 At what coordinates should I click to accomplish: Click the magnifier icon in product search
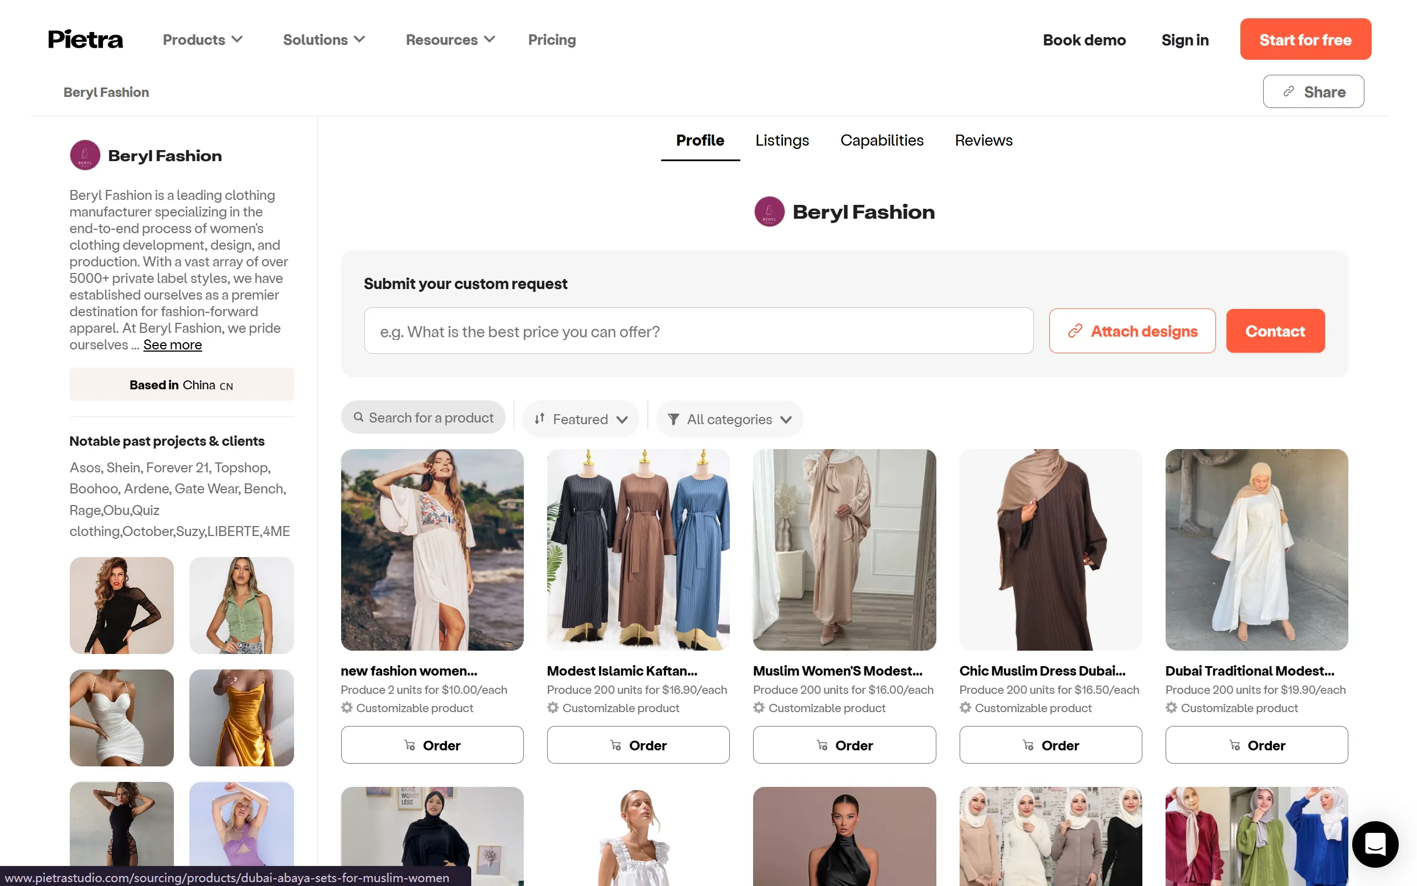click(358, 417)
